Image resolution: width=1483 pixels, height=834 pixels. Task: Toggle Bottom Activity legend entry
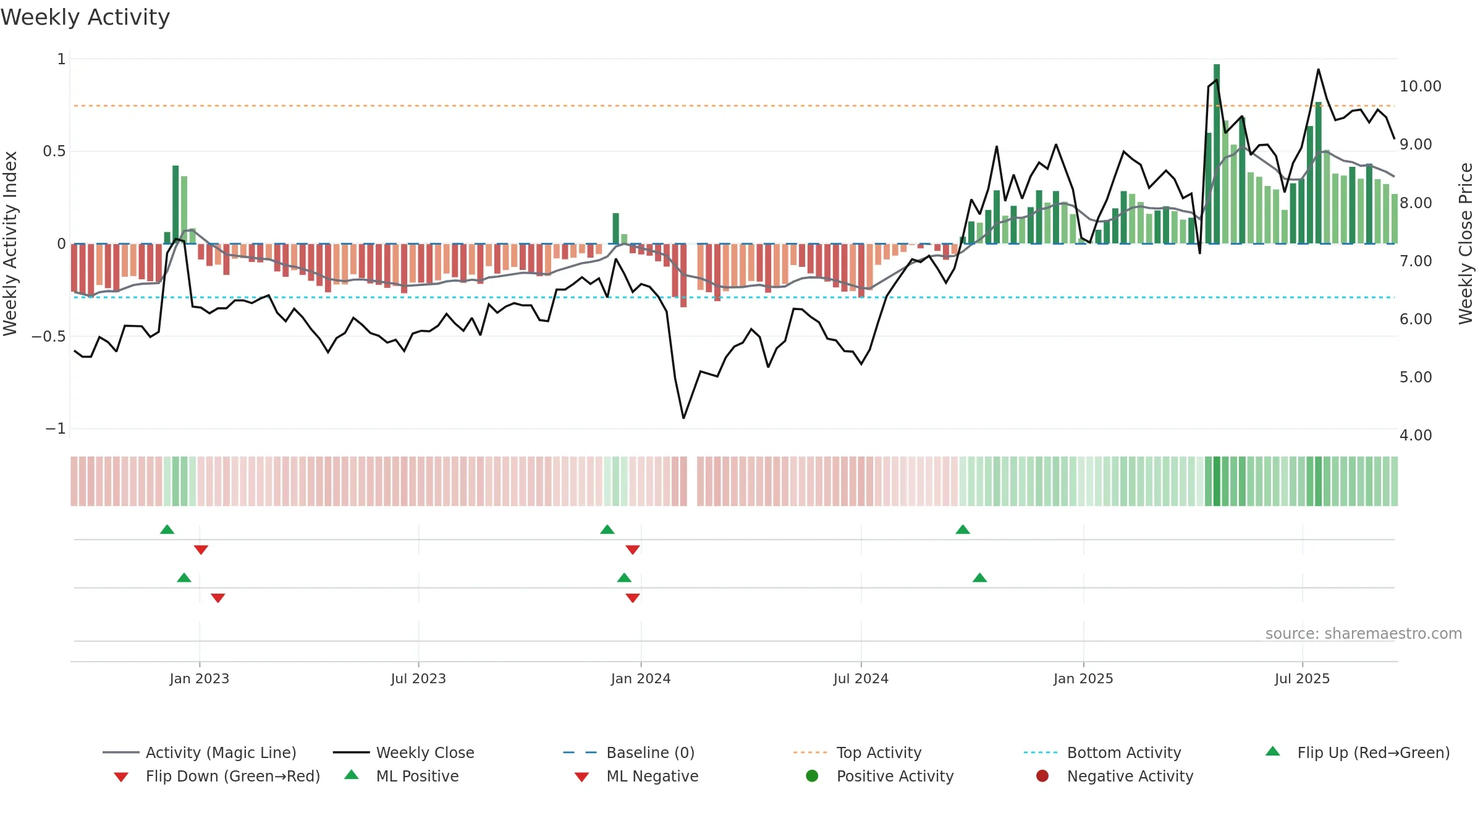click(1102, 752)
